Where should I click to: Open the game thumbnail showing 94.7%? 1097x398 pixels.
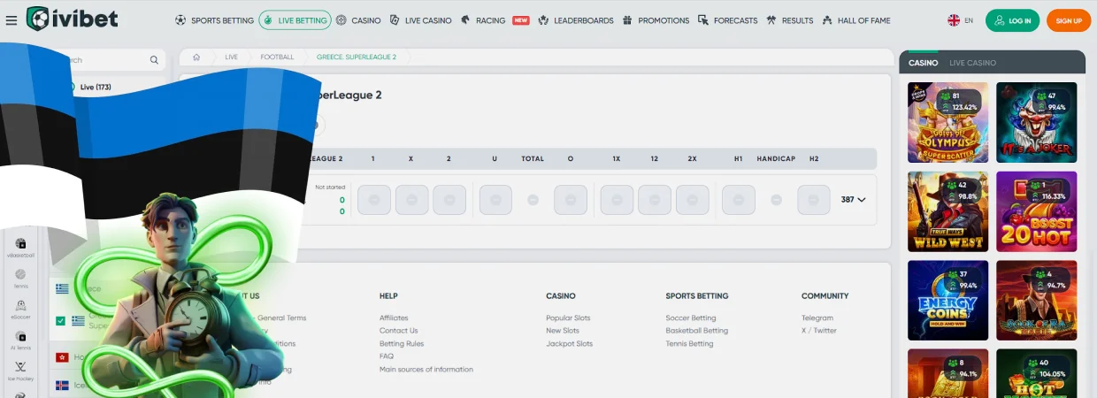click(x=1037, y=301)
